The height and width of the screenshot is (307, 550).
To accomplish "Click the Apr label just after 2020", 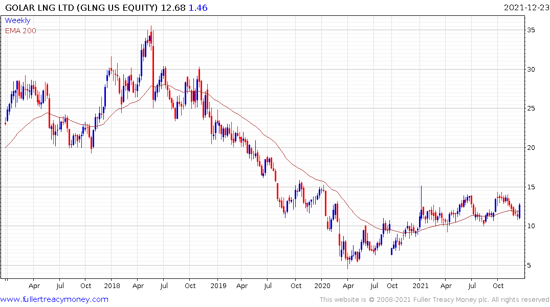I will (348, 286).
